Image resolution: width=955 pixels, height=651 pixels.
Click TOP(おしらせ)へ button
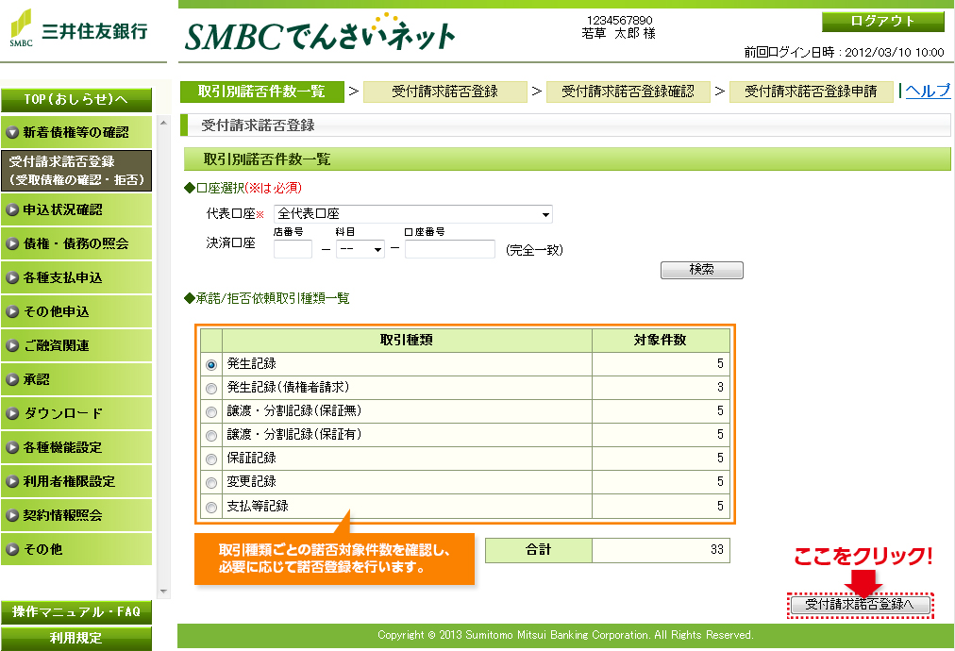click(76, 99)
